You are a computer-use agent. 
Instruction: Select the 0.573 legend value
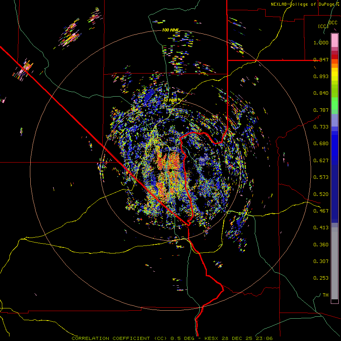coord(321,177)
